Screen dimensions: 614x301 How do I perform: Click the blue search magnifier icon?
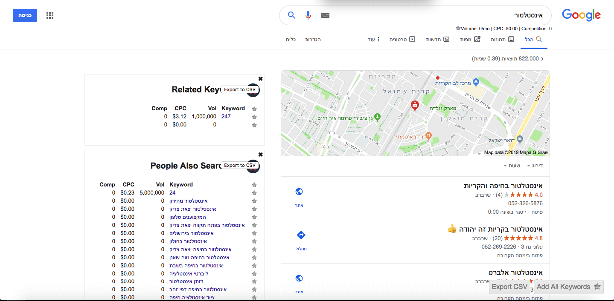pos(292,15)
